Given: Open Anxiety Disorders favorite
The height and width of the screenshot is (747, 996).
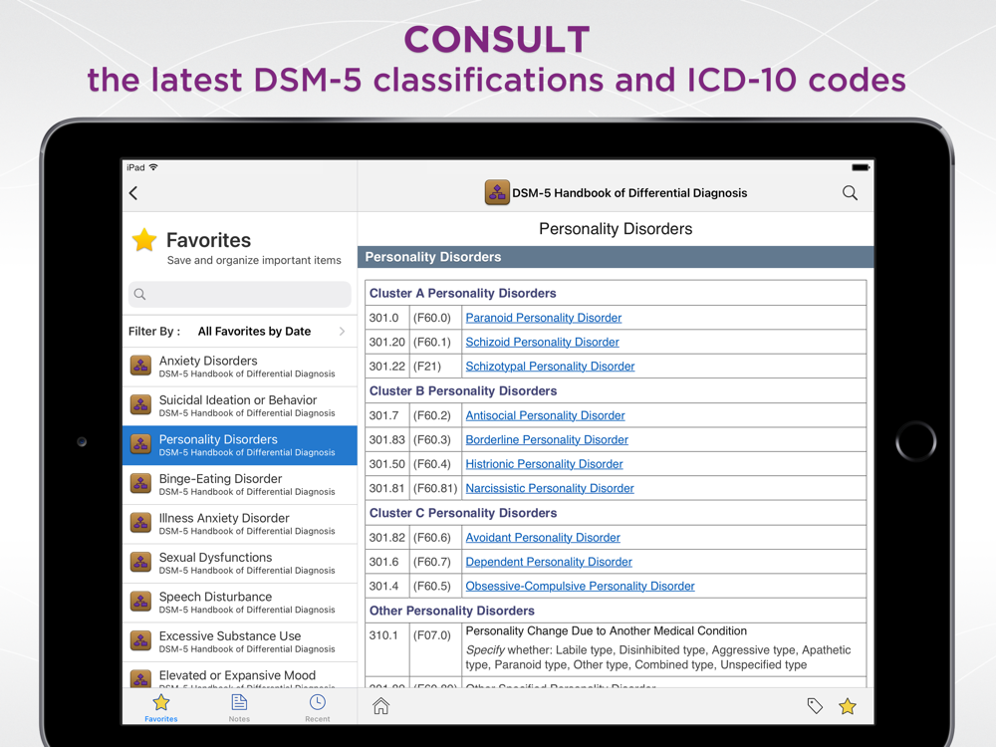Looking at the screenshot, I should tap(239, 367).
